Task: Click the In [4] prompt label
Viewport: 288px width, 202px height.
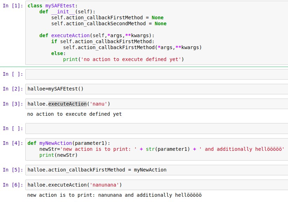Action: [x=13, y=143]
